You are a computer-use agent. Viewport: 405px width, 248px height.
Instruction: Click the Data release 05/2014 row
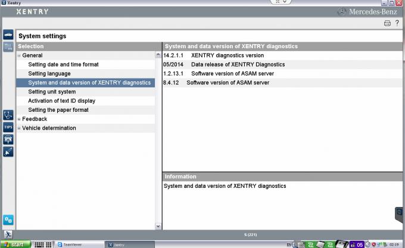pyautogui.click(x=282, y=64)
